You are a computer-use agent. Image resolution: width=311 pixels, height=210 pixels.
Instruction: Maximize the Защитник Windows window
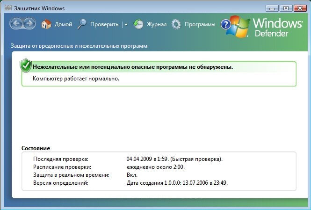(x=286, y=8)
